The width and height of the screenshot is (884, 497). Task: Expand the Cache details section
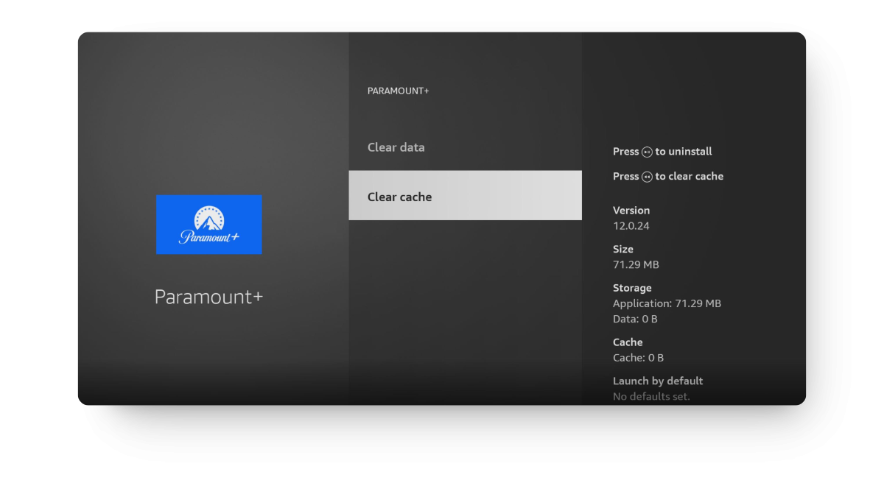[x=628, y=342]
